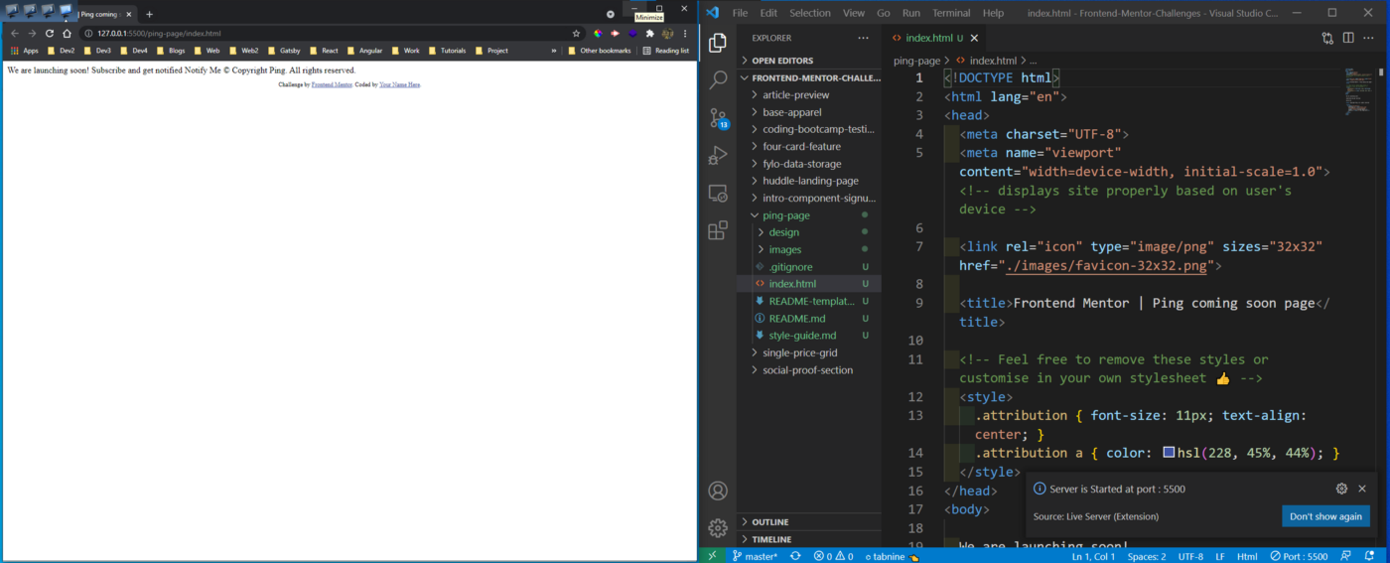Image resolution: width=1390 pixels, height=563 pixels.
Task: Click the Don't show again button
Action: (x=1325, y=516)
